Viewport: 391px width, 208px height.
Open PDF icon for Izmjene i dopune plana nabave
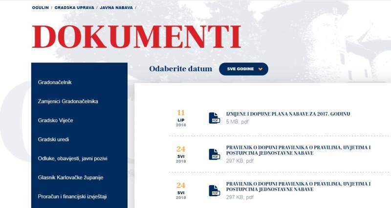point(215,118)
